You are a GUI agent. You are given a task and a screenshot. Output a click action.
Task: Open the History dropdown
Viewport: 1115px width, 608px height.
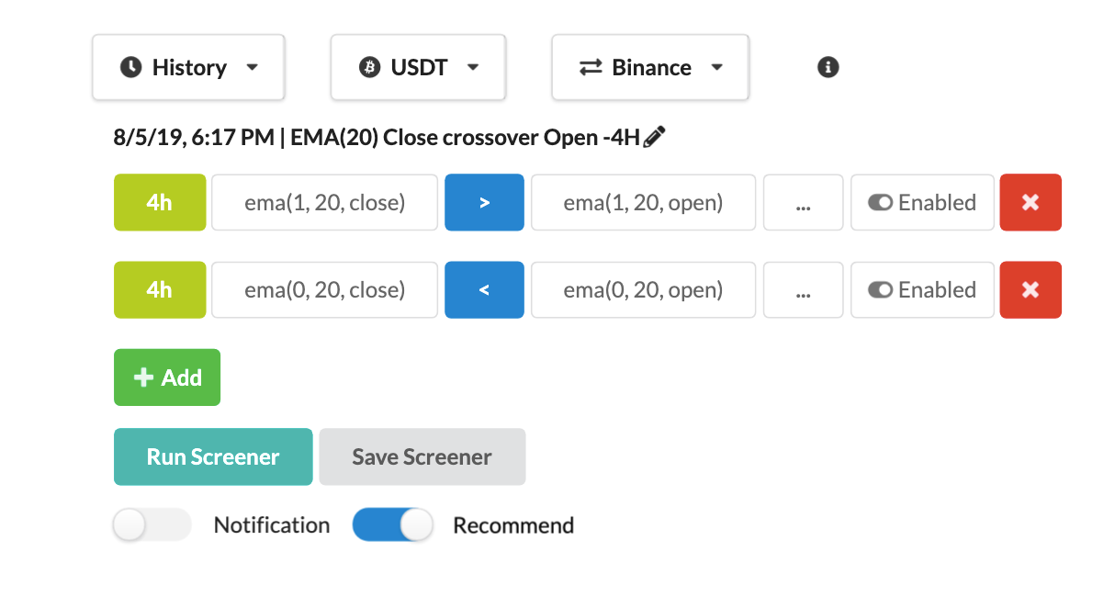(x=188, y=66)
